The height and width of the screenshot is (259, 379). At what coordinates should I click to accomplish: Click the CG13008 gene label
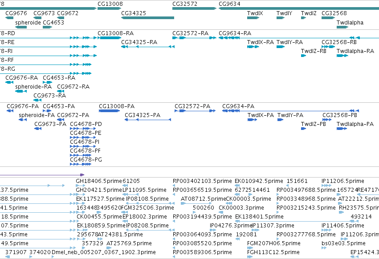tap(110, 4)
